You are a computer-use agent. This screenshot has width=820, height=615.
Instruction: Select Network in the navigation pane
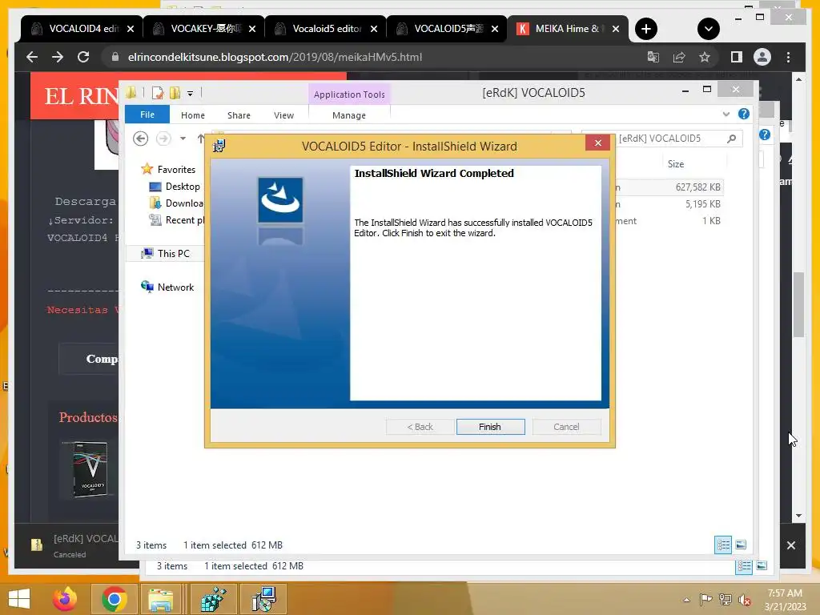click(x=167, y=287)
